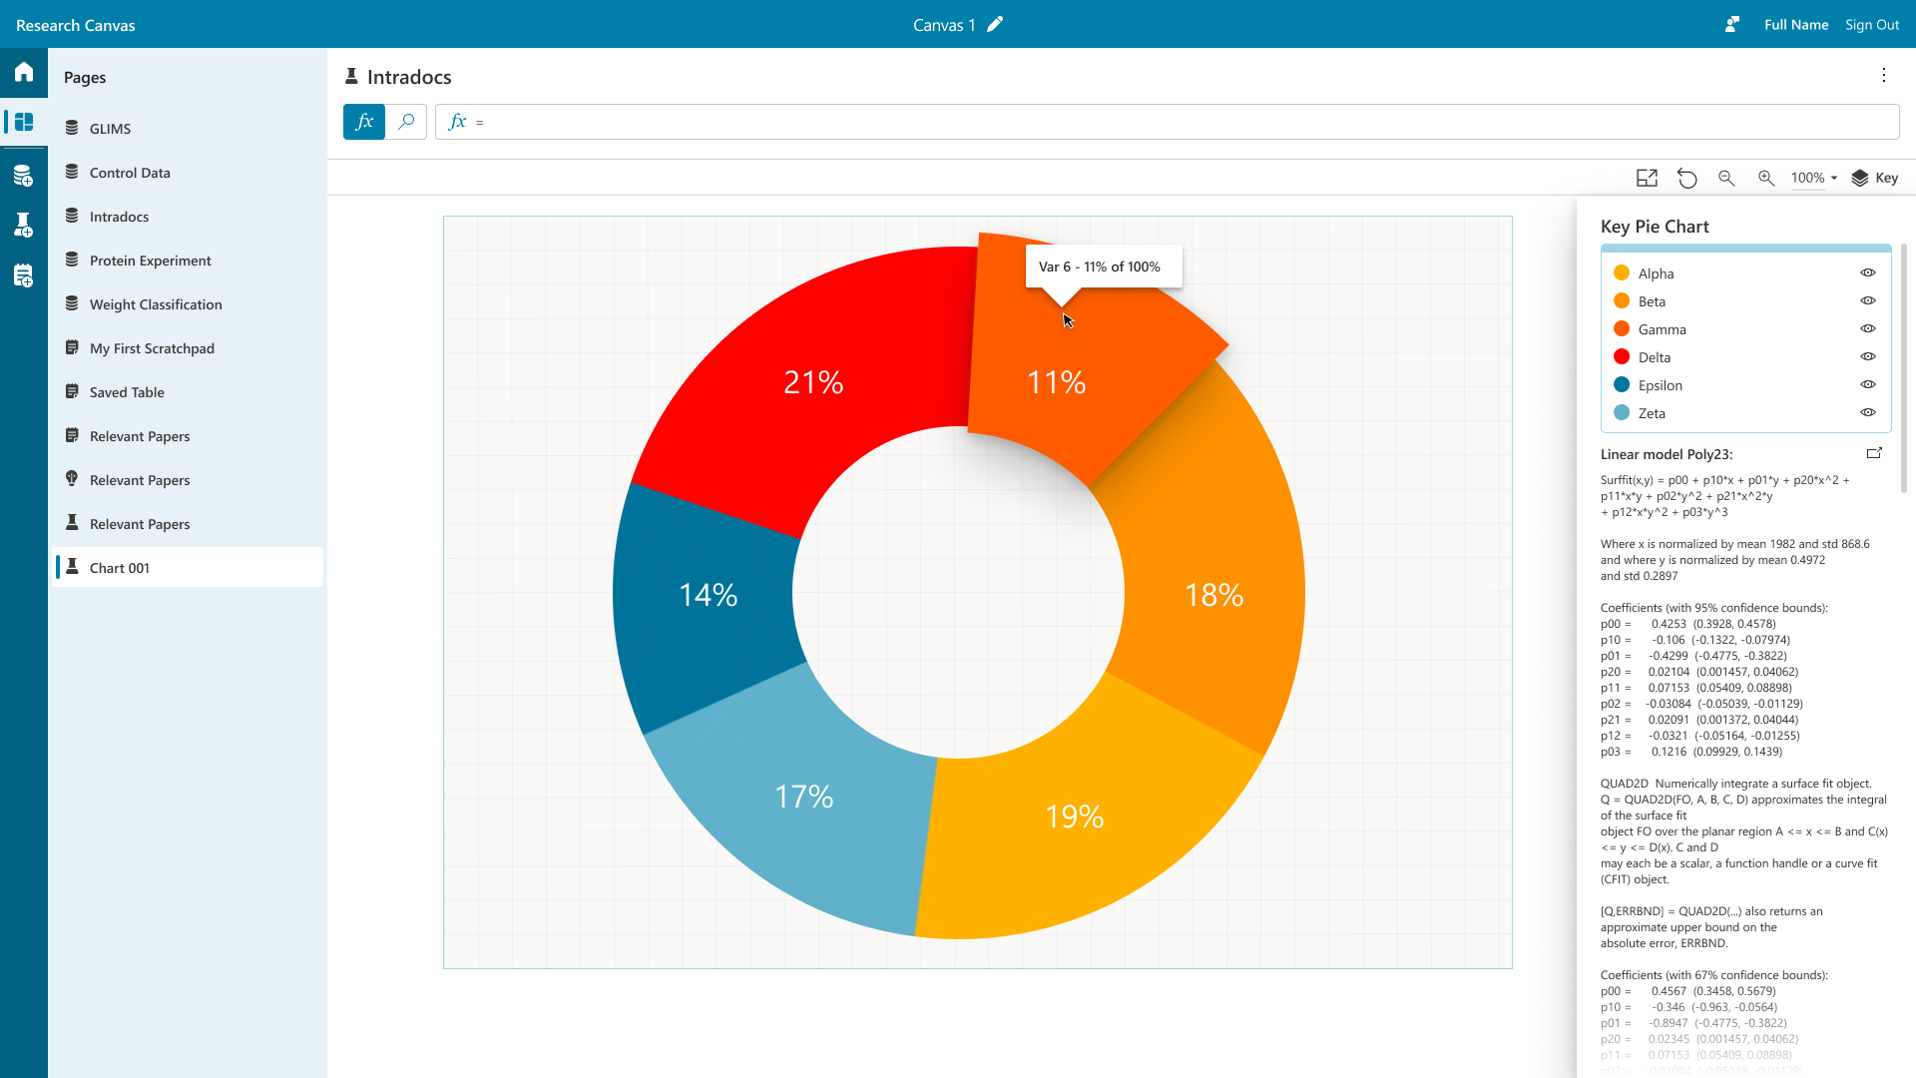Open the Protein Experiment page

150,261
